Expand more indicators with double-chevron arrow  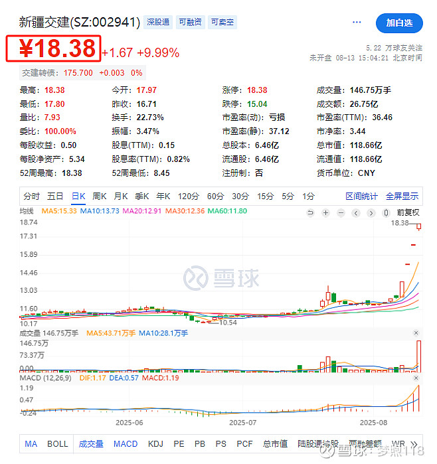point(414,444)
